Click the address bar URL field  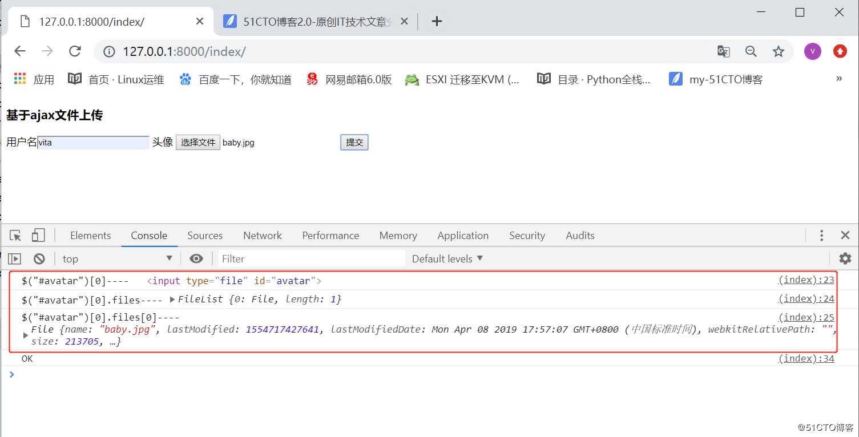tap(400, 51)
